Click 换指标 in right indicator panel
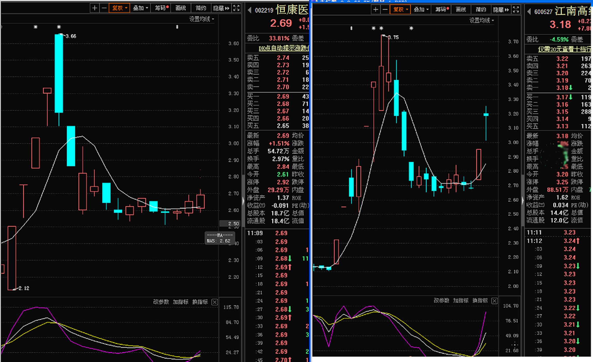The height and width of the screenshot is (362, 593). coord(480,300)
